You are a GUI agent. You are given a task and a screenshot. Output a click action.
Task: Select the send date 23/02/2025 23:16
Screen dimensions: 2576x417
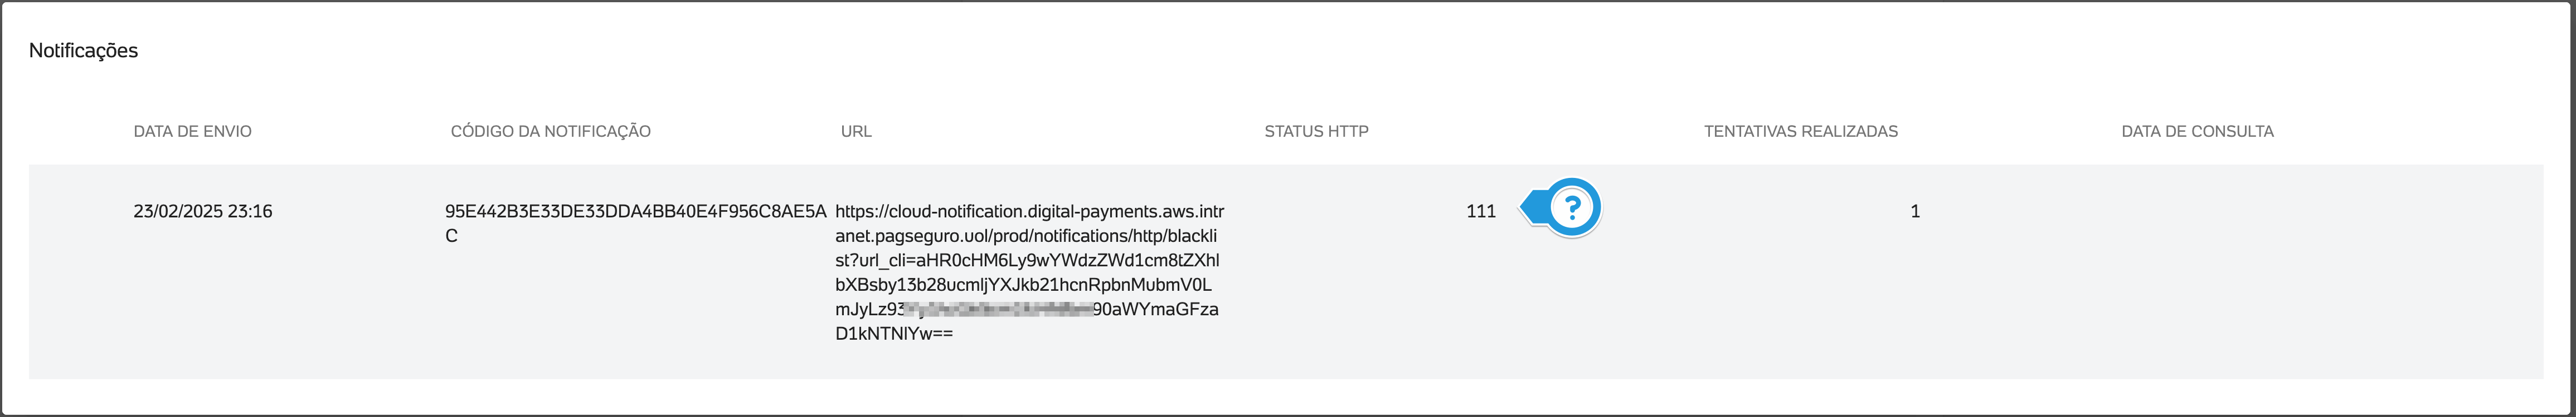tap(203, 211)
